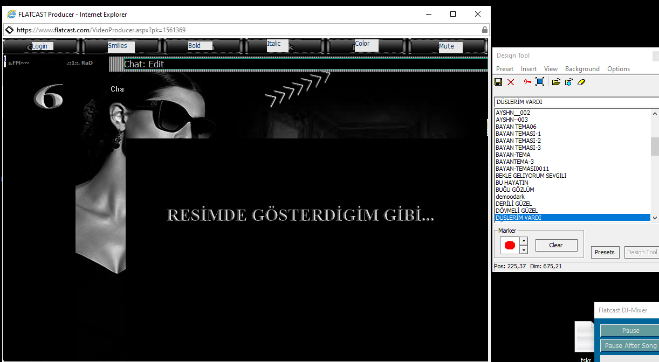659x362 pixels.
Task: Open the Background menu
Action: pyautogui.click(x=582, y=69)
